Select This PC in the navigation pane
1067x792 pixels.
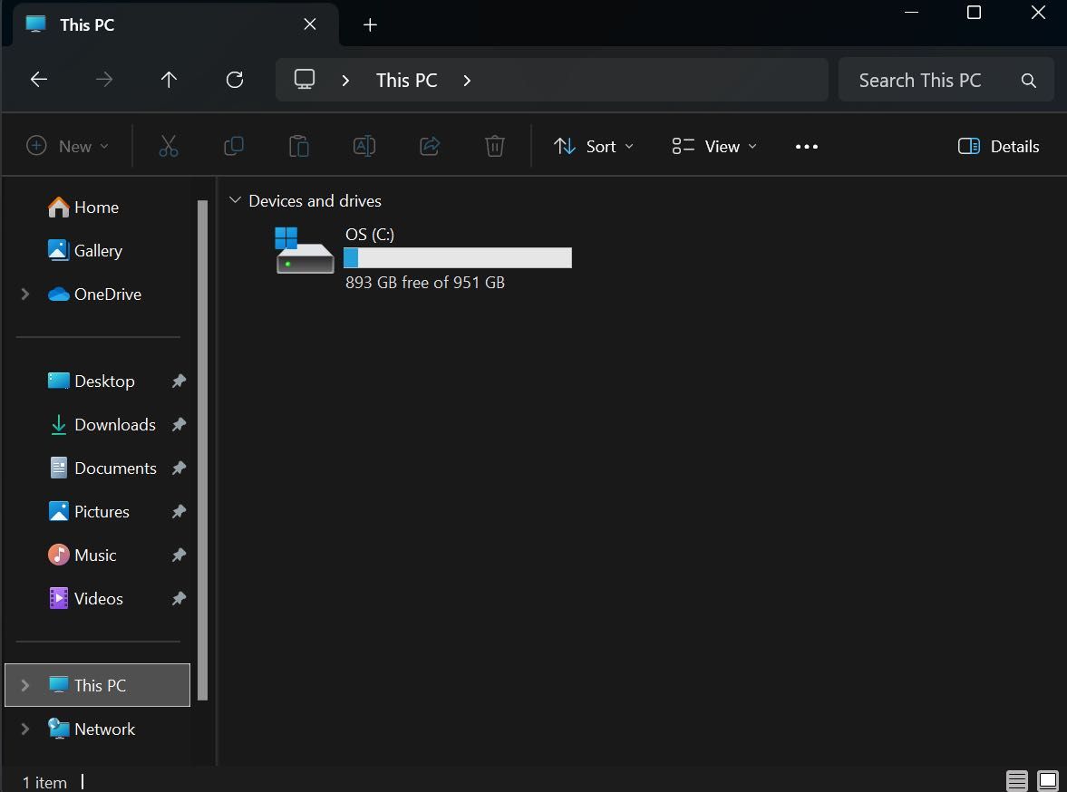coord(97,685)
